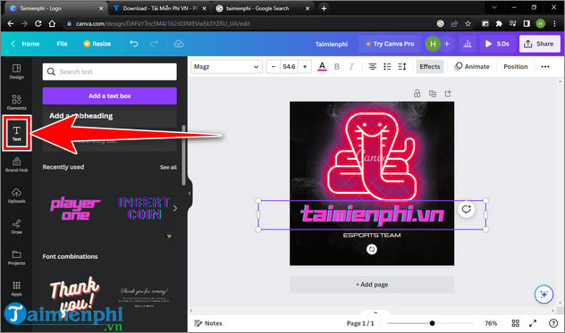This screenshot has height=333, width=565.
Task: Open the text color picker
Action: tap(322, 67)
